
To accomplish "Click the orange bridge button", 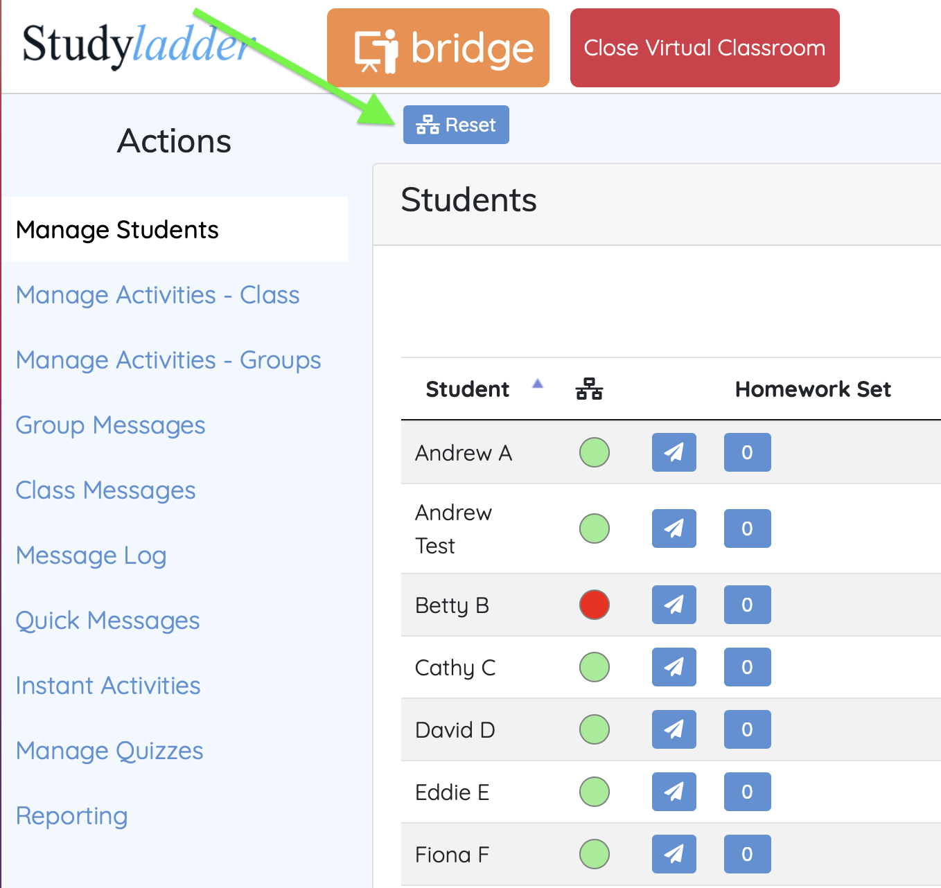I will [438, 48].
